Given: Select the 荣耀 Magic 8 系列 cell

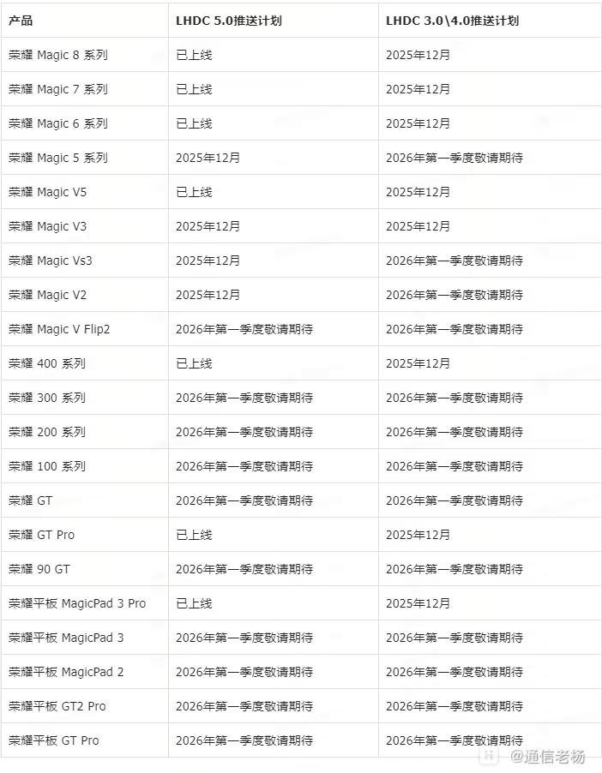Looking at the screenshot, I should click(x=58, y=55).
